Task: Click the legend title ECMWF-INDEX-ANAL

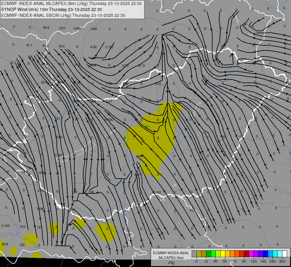Action: coord(171,253)
